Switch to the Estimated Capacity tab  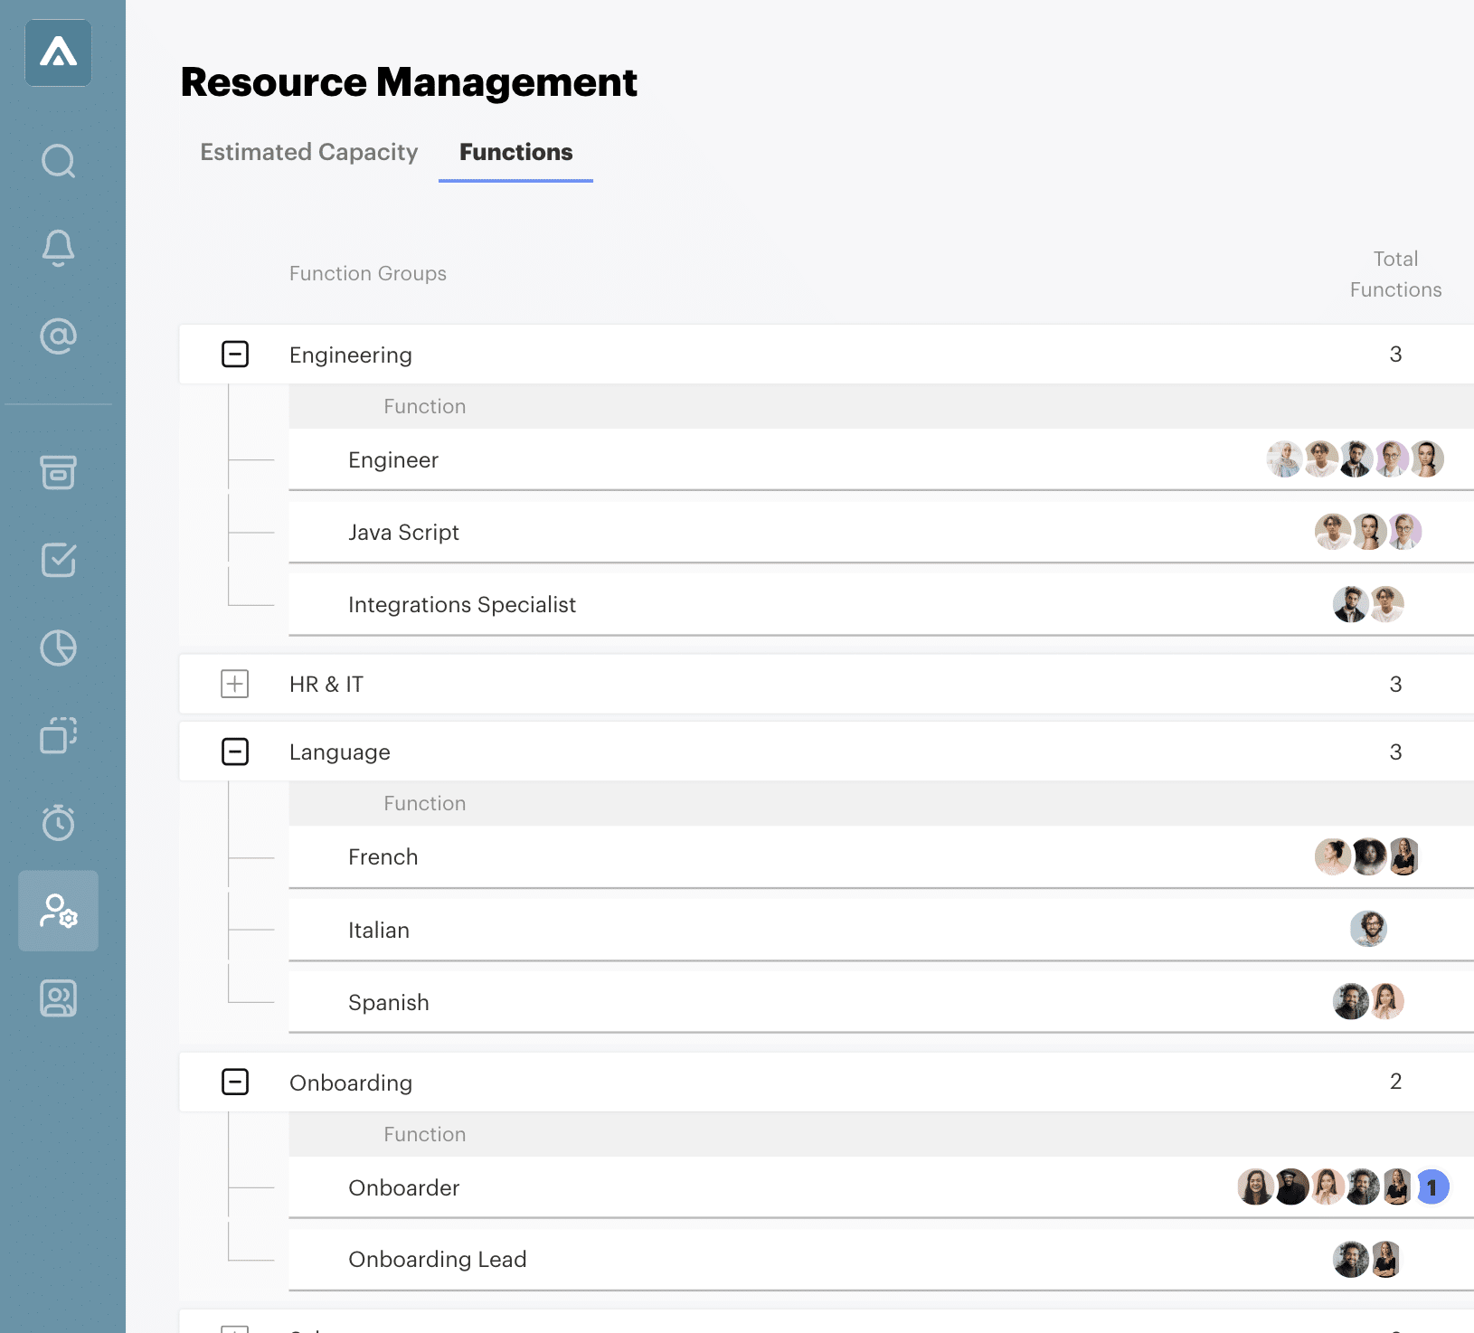tap(309, 152)
